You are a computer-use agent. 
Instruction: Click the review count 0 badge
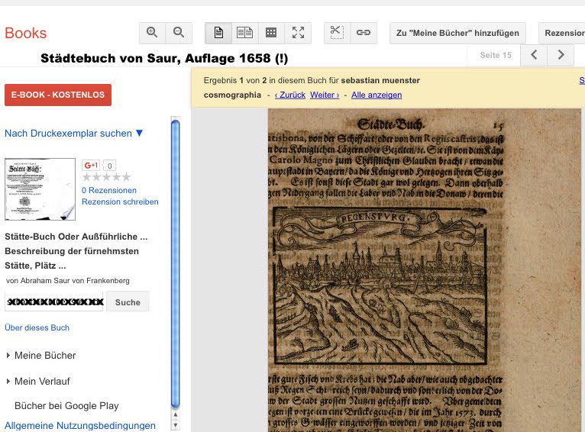coord(109,166)
